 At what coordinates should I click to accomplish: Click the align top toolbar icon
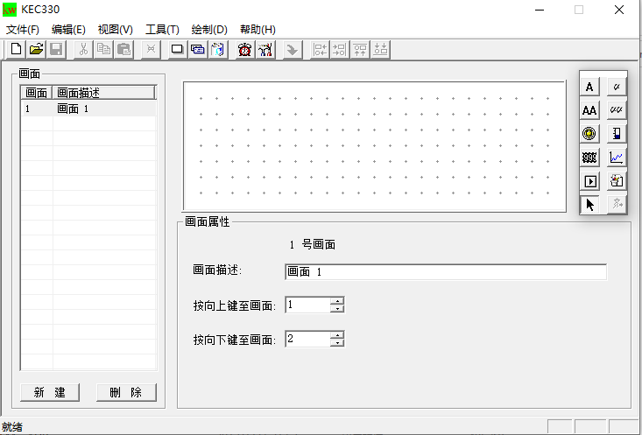(x=360, y=50)
